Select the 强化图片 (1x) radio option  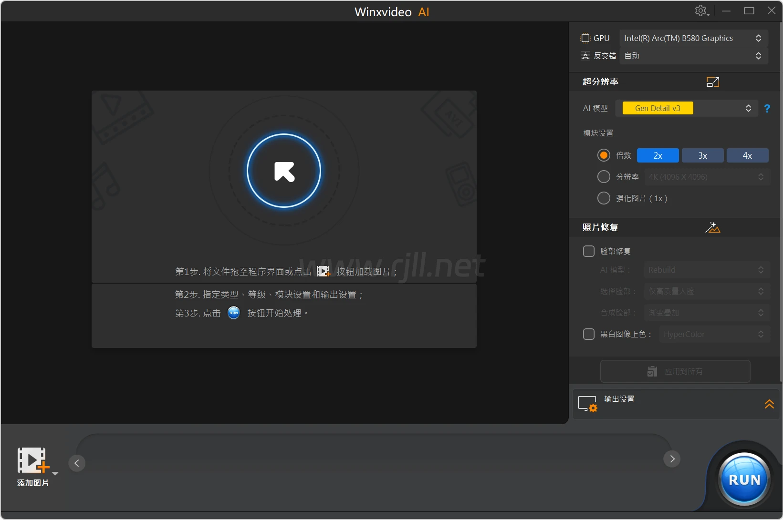[x=604, y=198]
